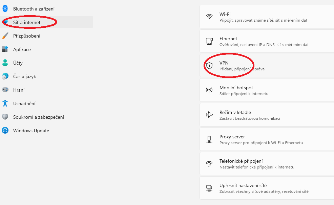The width and height of the screenshot is (334, 205).
Task: Click the Čas a jazyk globe-clock icon
Action: coord(5,76)
